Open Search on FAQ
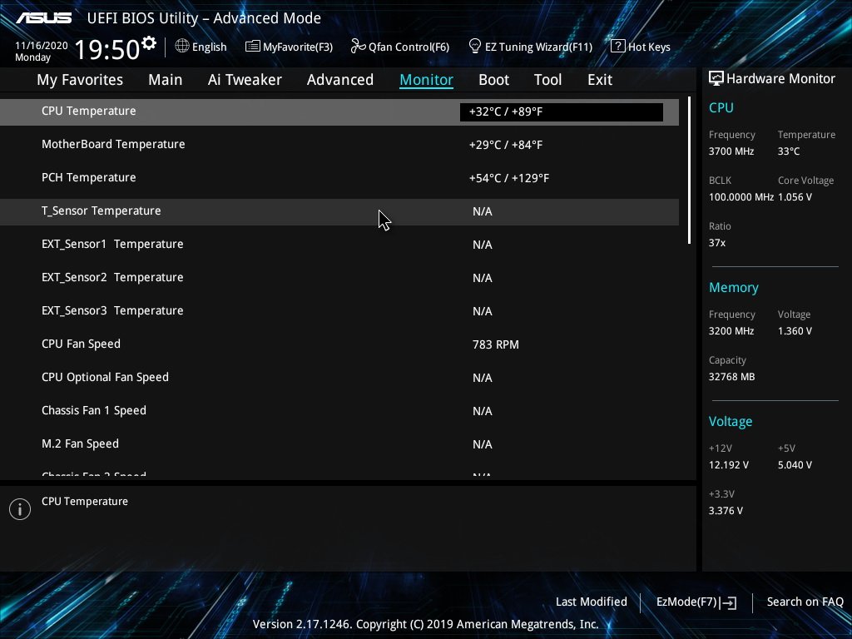The image size is (852, 639). 805,602
